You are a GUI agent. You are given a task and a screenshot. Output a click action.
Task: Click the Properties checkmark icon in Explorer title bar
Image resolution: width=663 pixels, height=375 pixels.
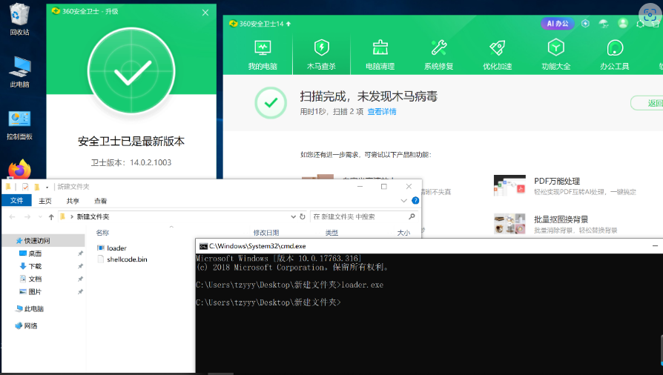25,187
